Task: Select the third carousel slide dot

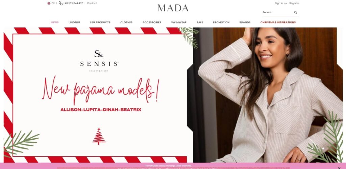Action: [x=323, y=148]
